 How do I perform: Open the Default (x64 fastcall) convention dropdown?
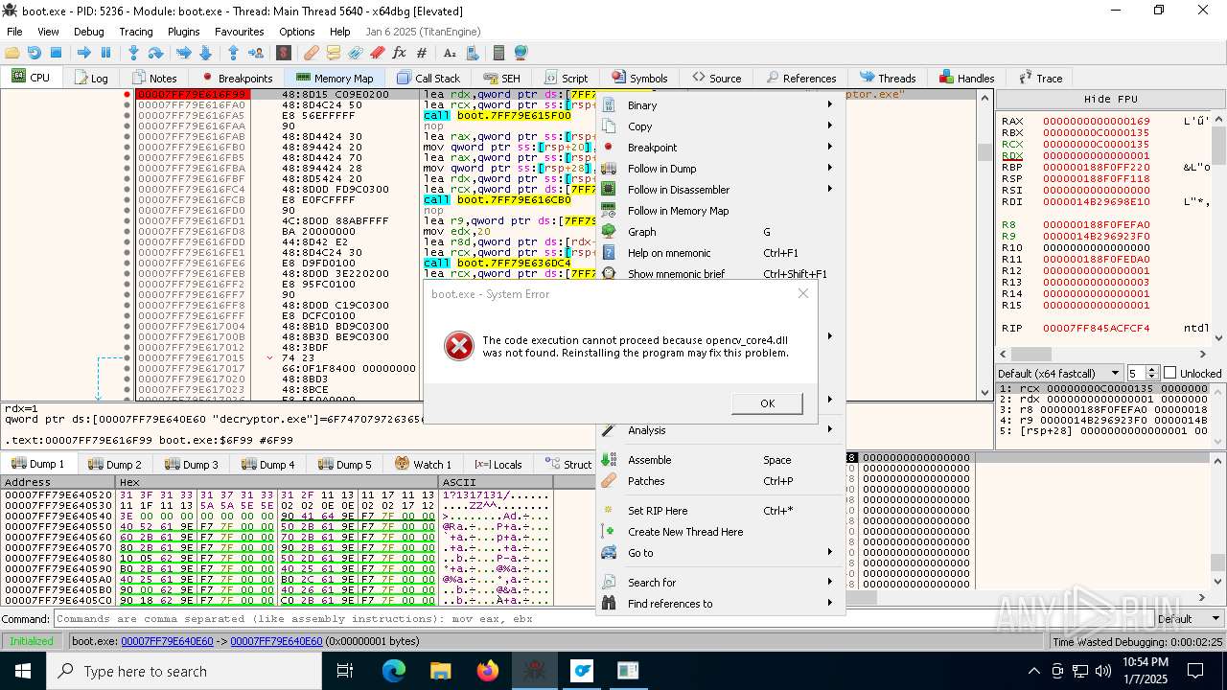click(1059, 373)
